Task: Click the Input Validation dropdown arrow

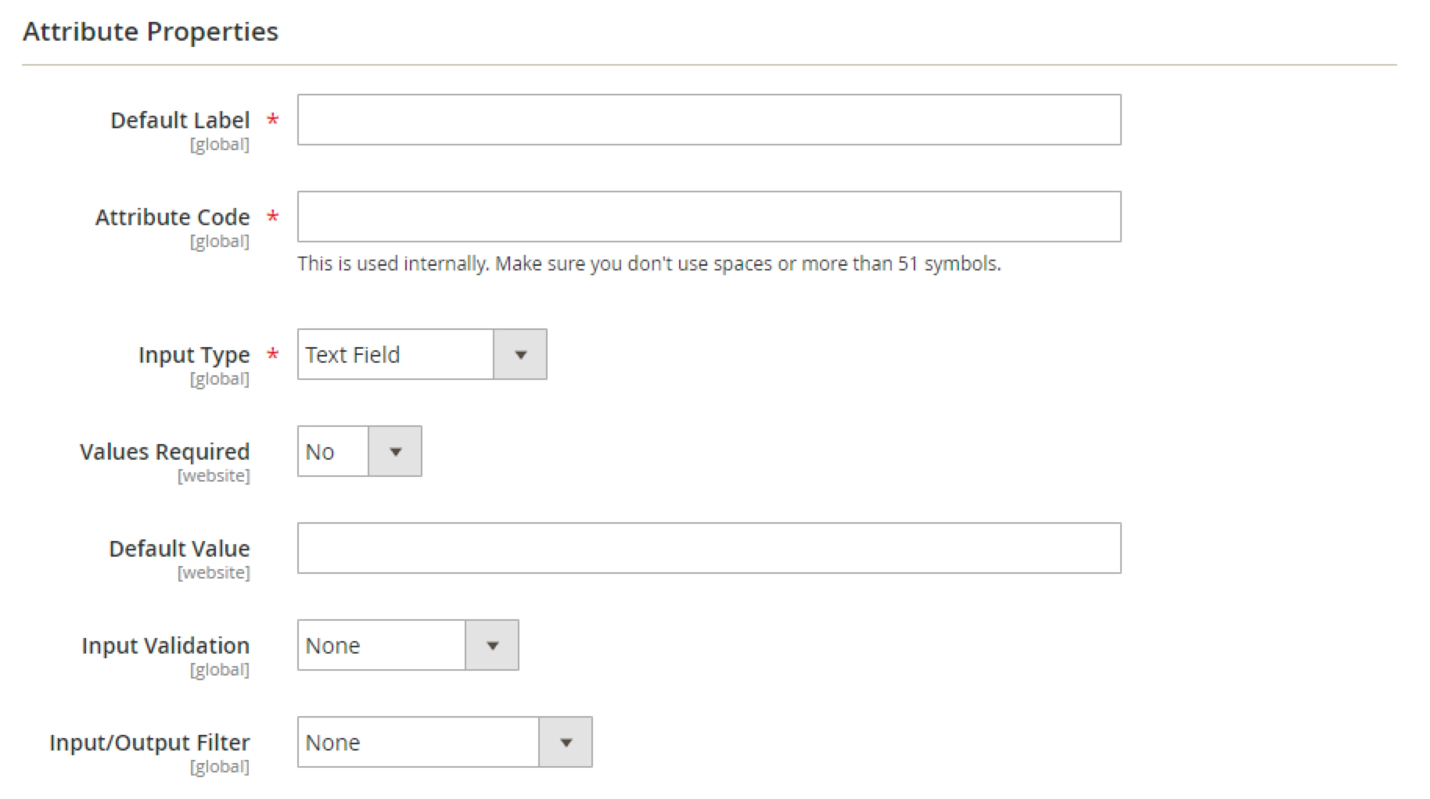Action: [x=492, y=646]
